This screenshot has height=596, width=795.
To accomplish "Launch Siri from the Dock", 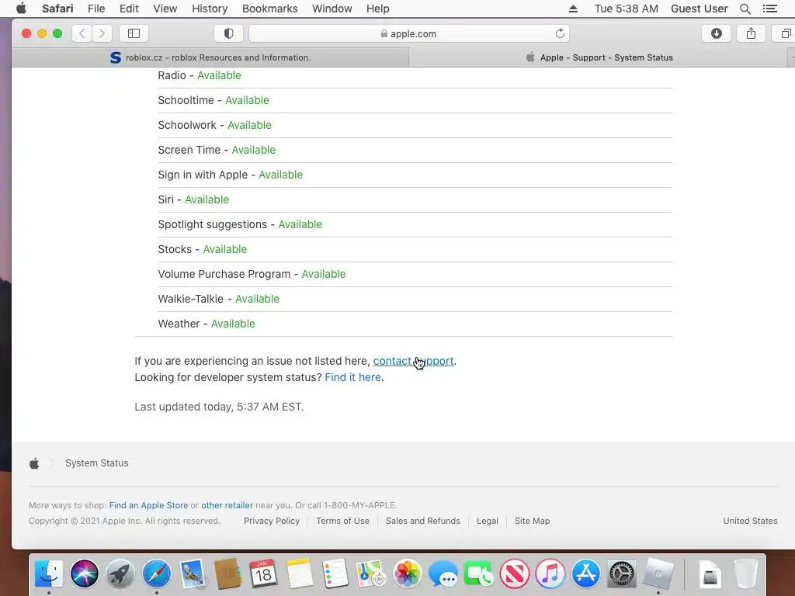I will 84,573.
